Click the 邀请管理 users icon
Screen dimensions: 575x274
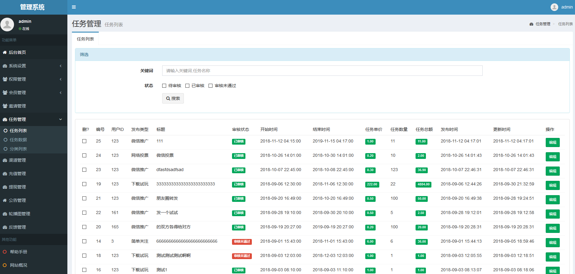pyautogui.click(x=5, y=106)
